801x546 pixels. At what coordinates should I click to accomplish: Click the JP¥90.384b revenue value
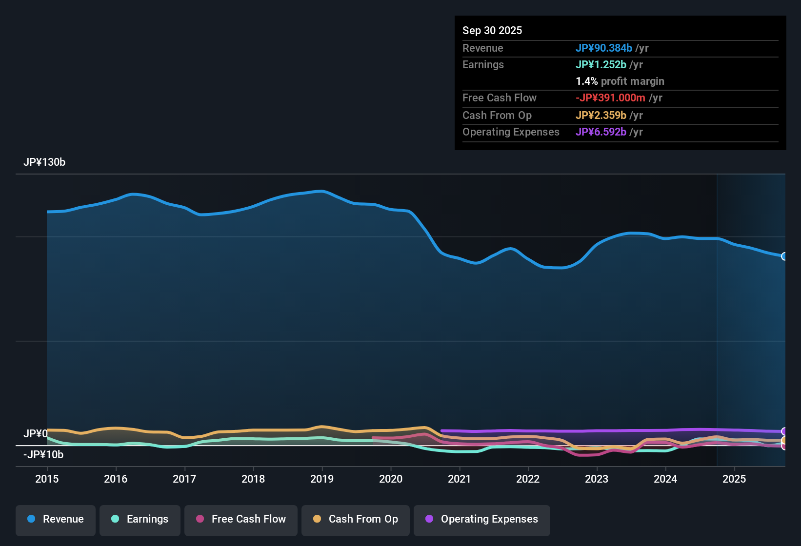(604, 48)
